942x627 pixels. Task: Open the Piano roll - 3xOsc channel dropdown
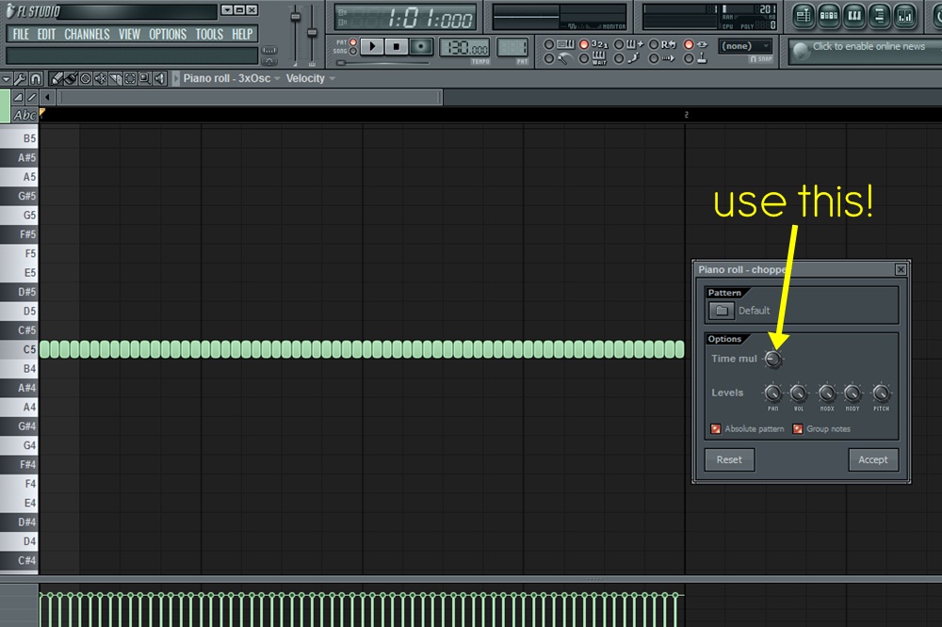(232, 78)
